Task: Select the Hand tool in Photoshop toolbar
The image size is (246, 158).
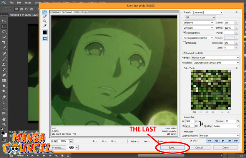Action: [x=4, y=119]
